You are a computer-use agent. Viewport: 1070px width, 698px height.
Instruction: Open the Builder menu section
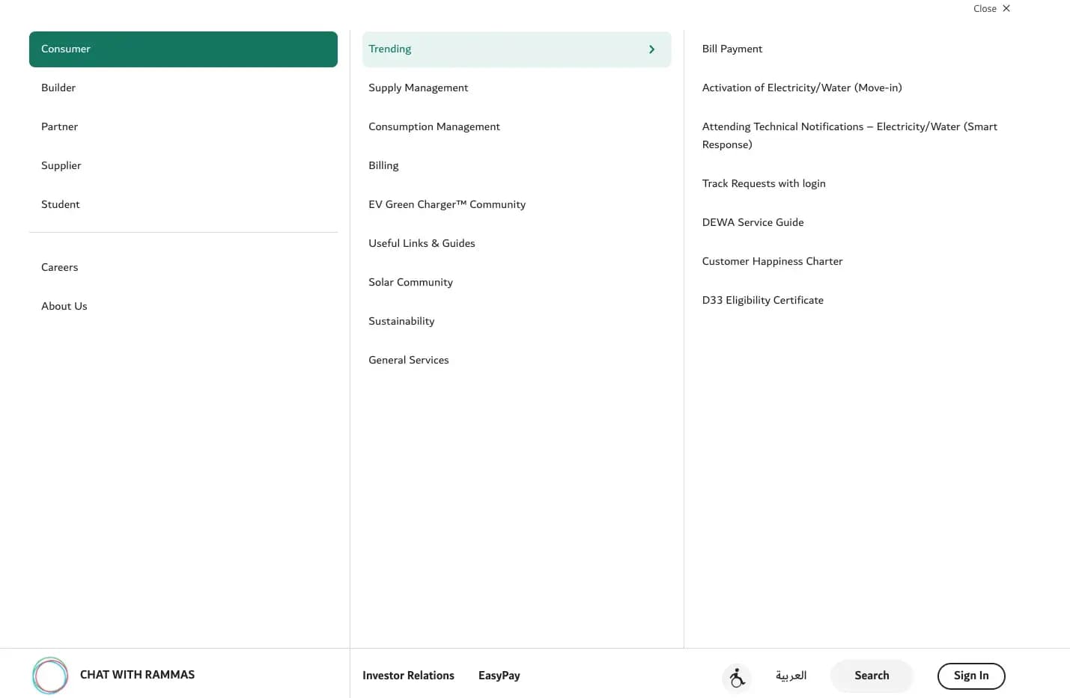pyautogui.click(x=58, y=88)
